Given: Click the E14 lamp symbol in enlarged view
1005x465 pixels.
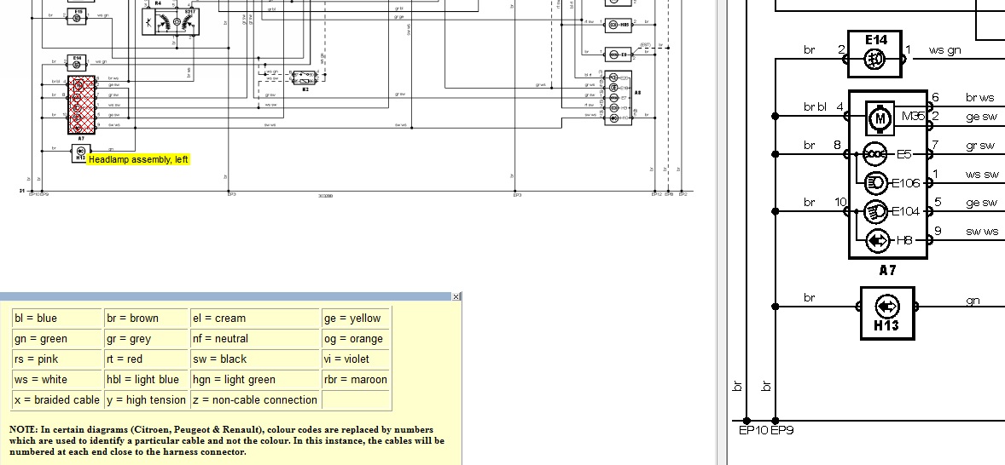Looking at the screenshot, I should pos(875,59).
